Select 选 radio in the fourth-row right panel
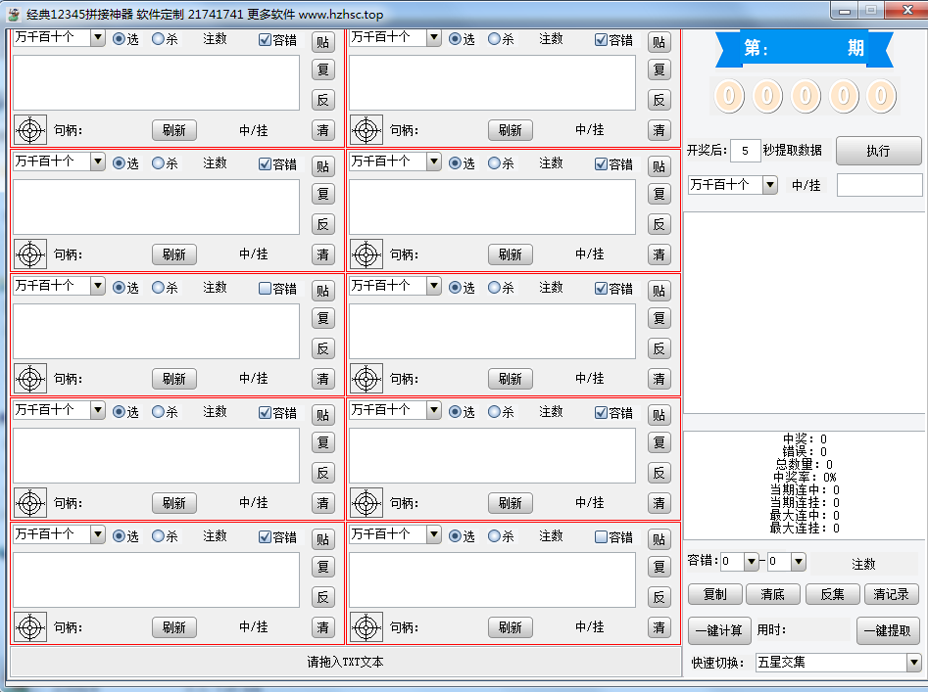This screenshot has height=692, width=928. (x=455, y=412)
